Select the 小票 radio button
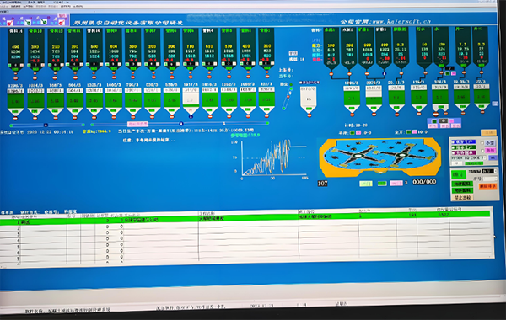Image resolution: width=506 pixels, height=320 pixels. (x=482, y=143)
